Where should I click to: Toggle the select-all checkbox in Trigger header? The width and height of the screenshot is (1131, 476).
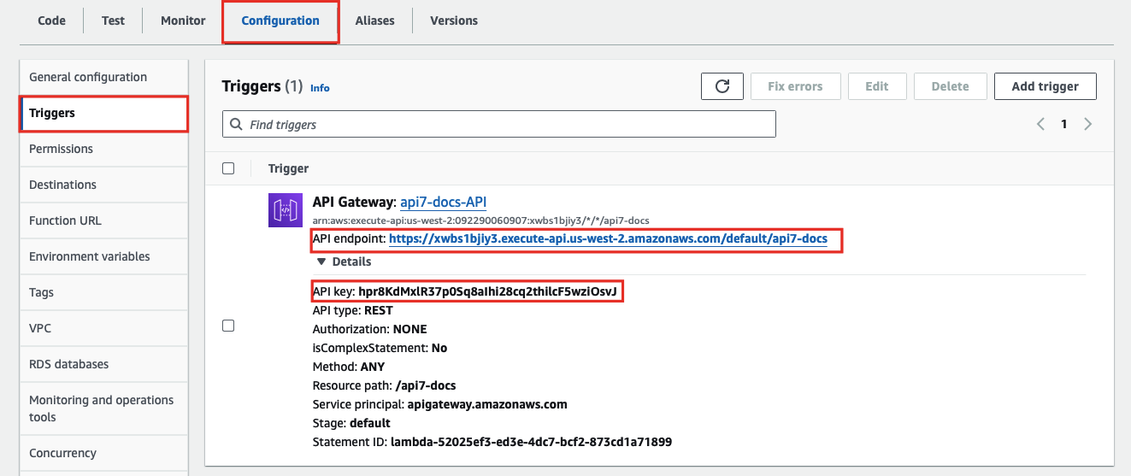[228, 168]
